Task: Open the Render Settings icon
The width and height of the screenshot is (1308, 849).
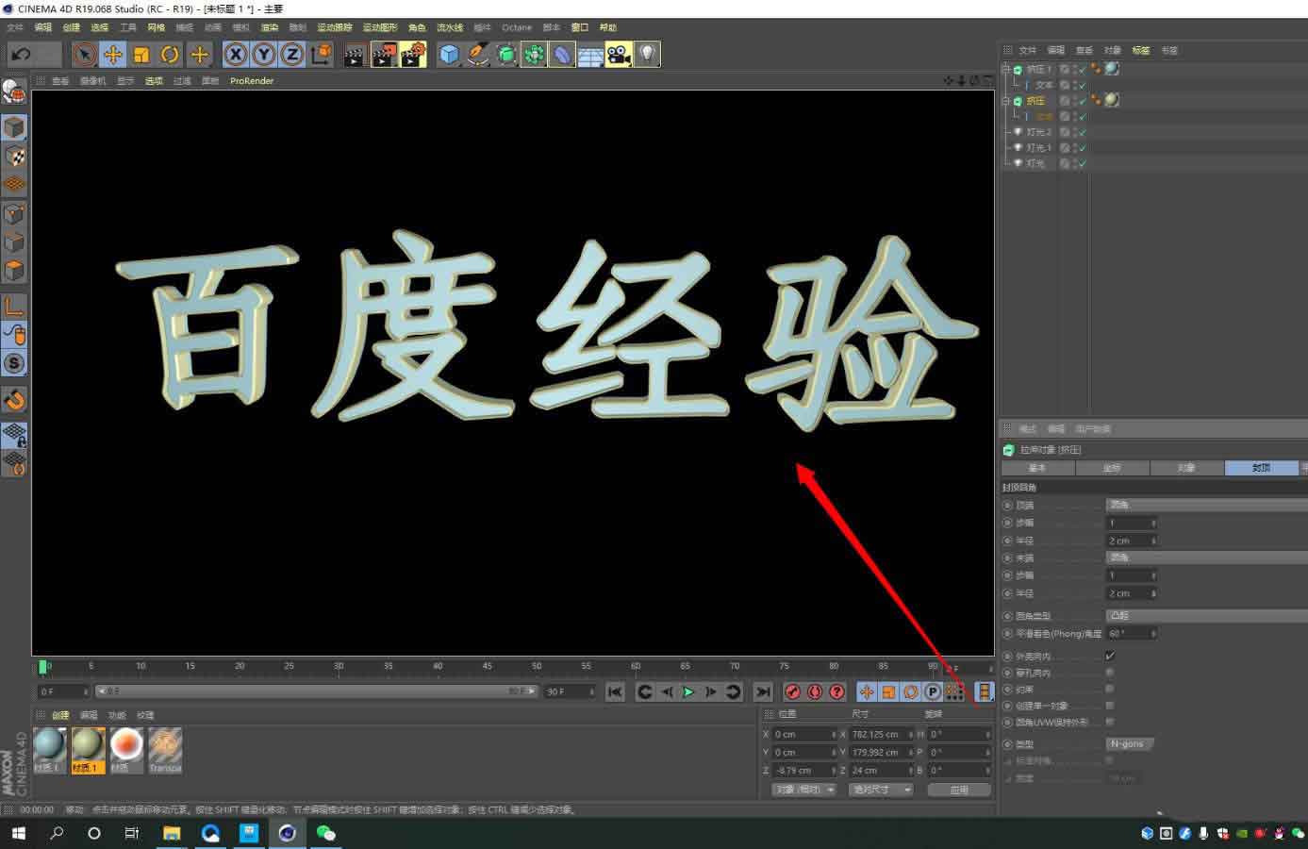Action: (411, 54)
